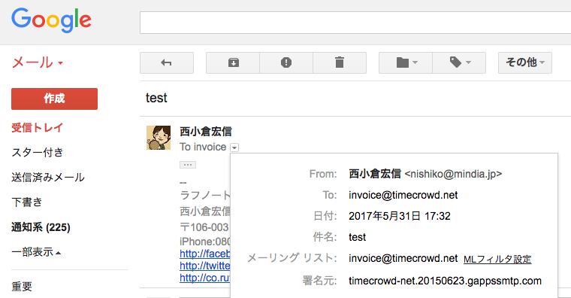571x298 pixels.
Task: Open the labels tag icon menu
Action: (459, 62)
